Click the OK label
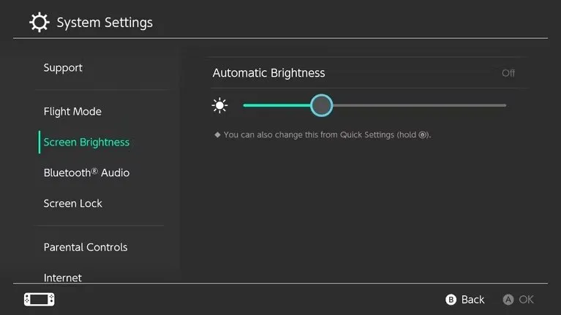The height and width of the screenshot is (315, 561). click(x=526, y=300)
